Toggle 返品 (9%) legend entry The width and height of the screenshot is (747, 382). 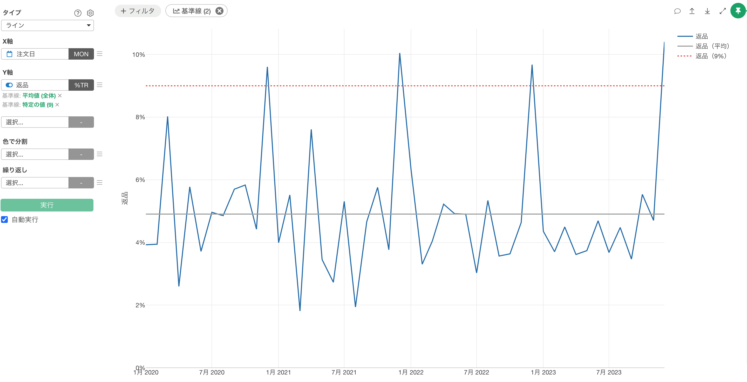click(x=710, y=56)
